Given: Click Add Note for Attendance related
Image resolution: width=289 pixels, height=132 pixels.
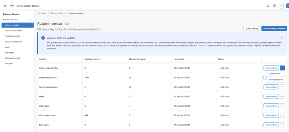Looking at the screenshot, I should click(224, 115).
